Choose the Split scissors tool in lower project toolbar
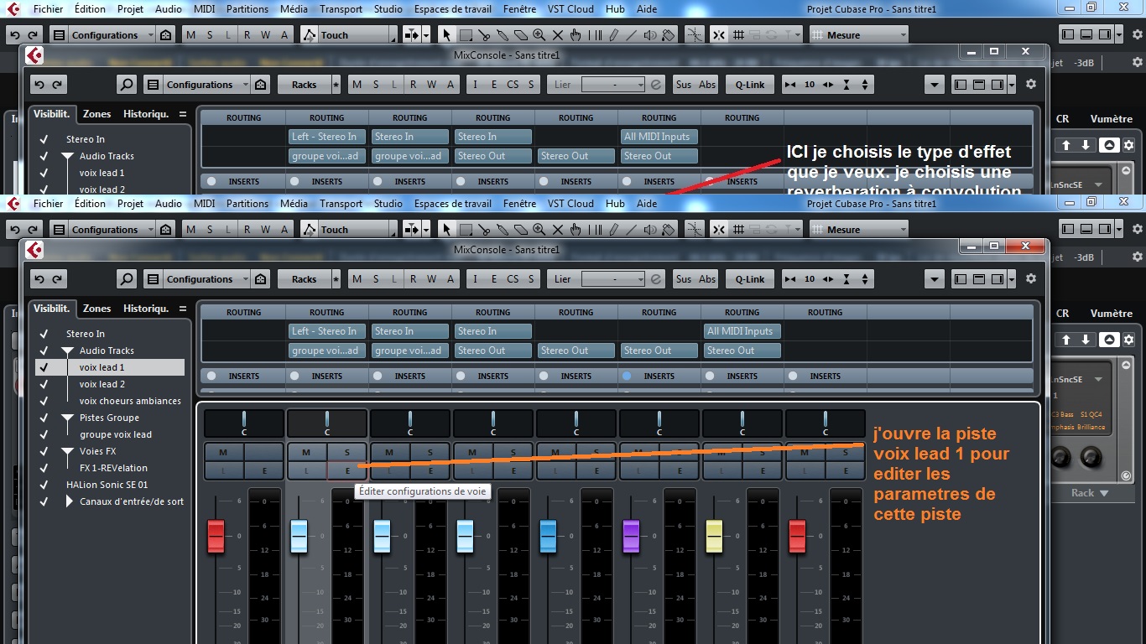 click(x=484, y=230)
